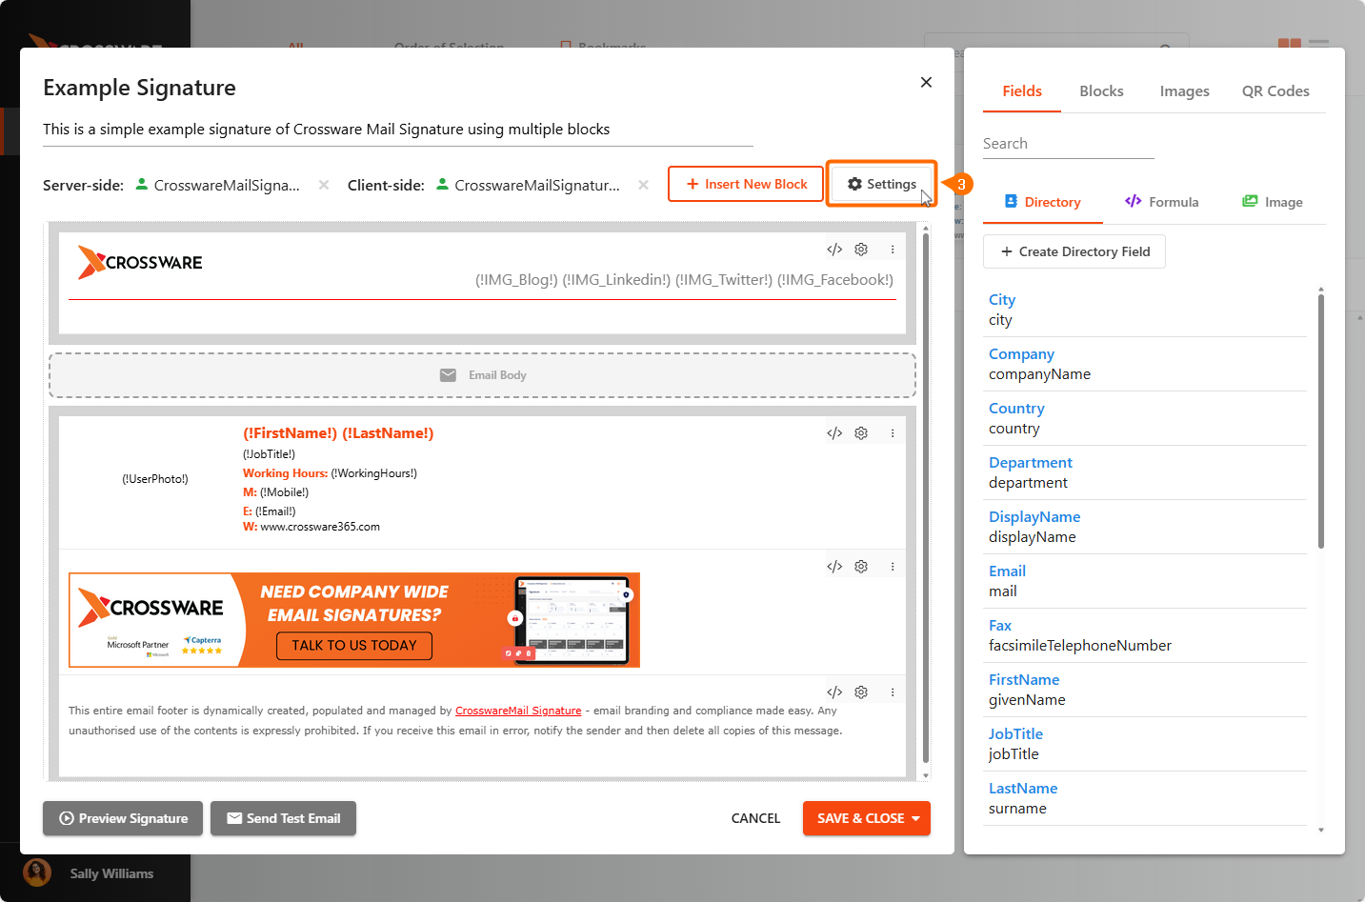The height and width of the screenshot is (902, 1365).
Task: Open HTML code view for logo block
Action: tap(834, 250)
